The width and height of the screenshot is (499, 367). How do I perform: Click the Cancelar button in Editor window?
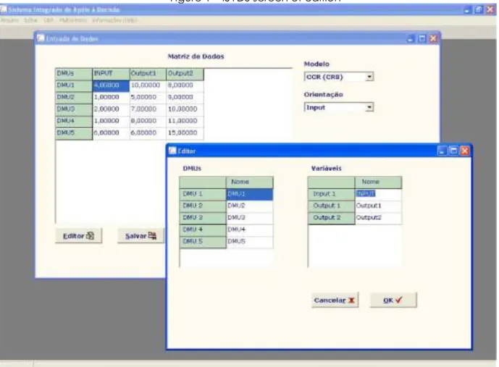[x=335, y=300]
